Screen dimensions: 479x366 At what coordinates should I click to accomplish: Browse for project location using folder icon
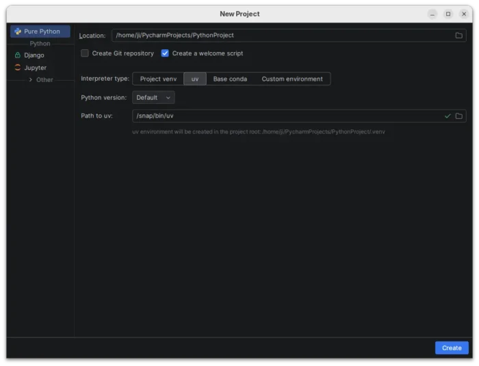(x=459, y=36)
